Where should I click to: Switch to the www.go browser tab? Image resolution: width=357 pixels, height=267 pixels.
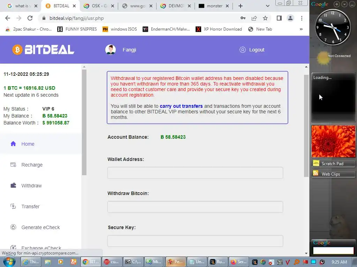[x=137, y=6]
